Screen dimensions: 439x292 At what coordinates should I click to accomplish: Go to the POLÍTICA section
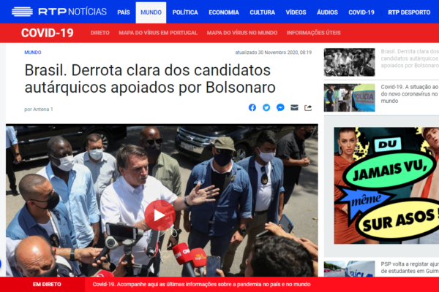pos(185,12)
